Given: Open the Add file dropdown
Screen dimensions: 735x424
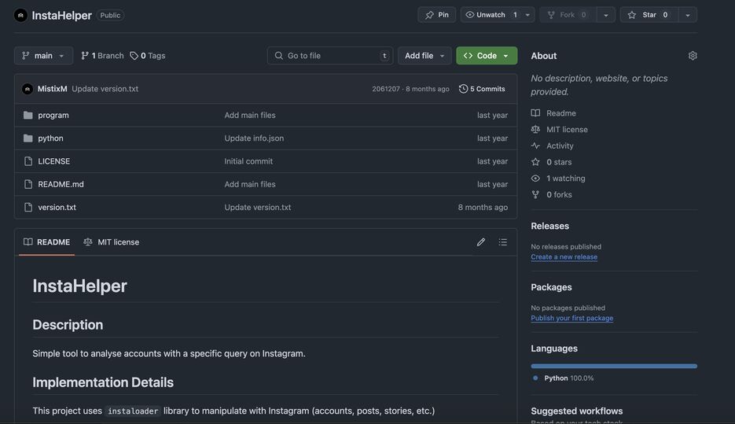Looking at the screenshot, I should [x=424, y=56].
